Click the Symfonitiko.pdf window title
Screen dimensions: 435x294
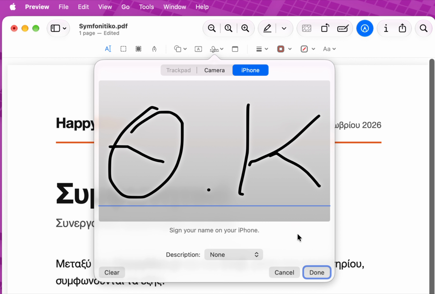click(103, 26)
